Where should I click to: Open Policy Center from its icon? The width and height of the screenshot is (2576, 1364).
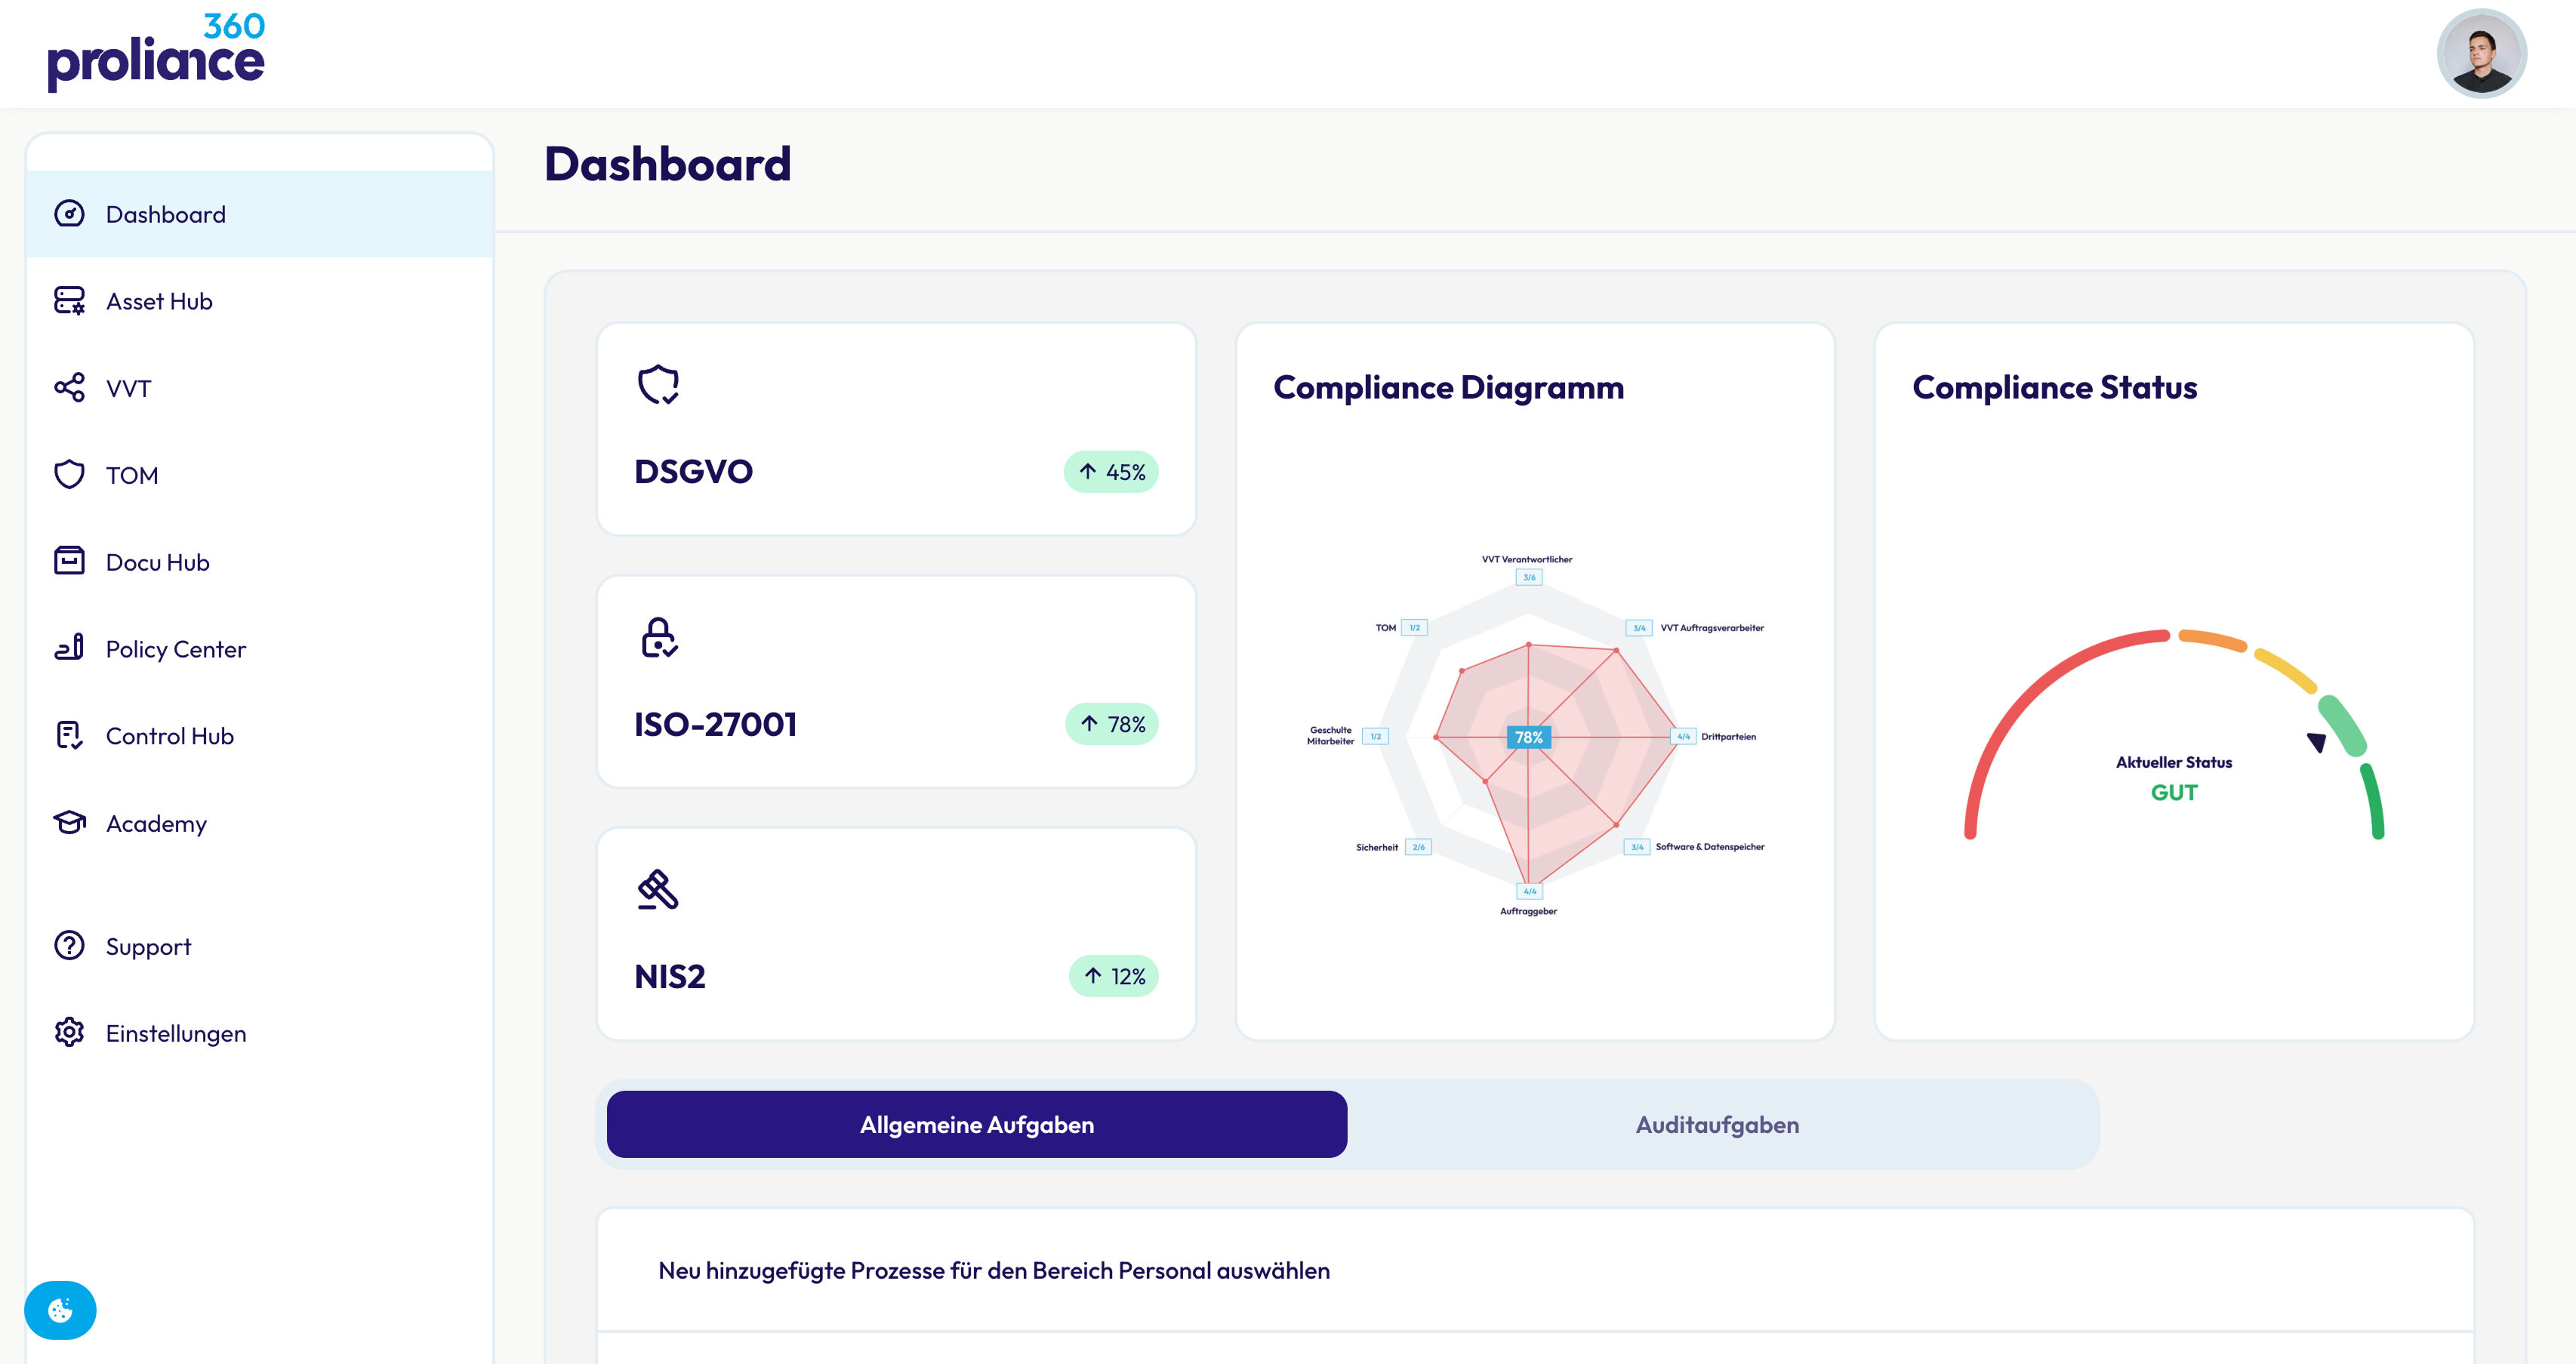pyautogui.click(x=69, y=648)
